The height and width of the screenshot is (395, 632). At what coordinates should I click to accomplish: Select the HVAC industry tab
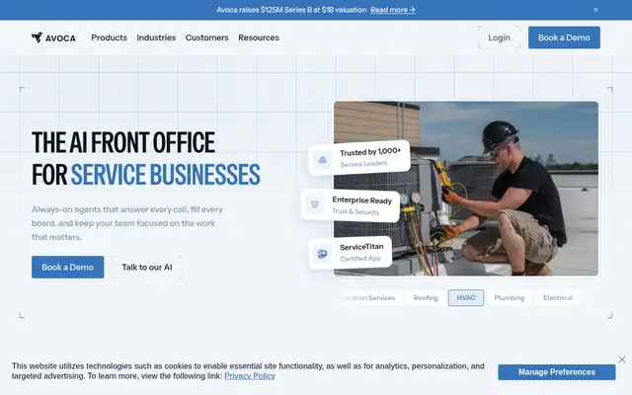pyautogui.click(x=466, y=298)
